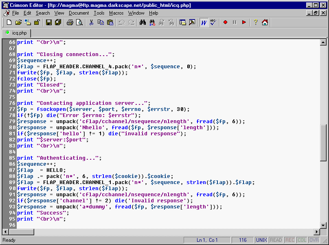Screen dimensions: 329x245
Task: Click the Copy toolbar icon
Action: click(x=101, y=22)
